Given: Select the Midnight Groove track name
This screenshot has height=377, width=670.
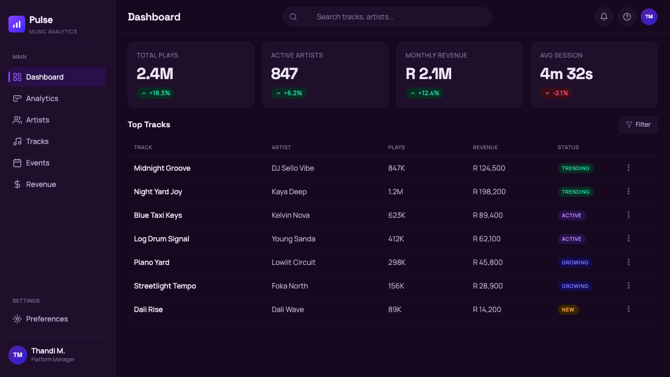Looking at the screenshot, I should (x=162, y=168).
